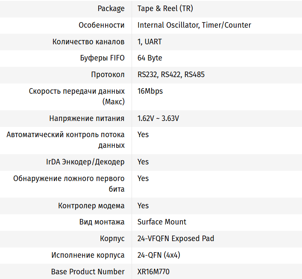Image resolution: width=302 pixels, height=279 pixels.
Task: Click the Буферы FIFO label
Action: (102, 58)
